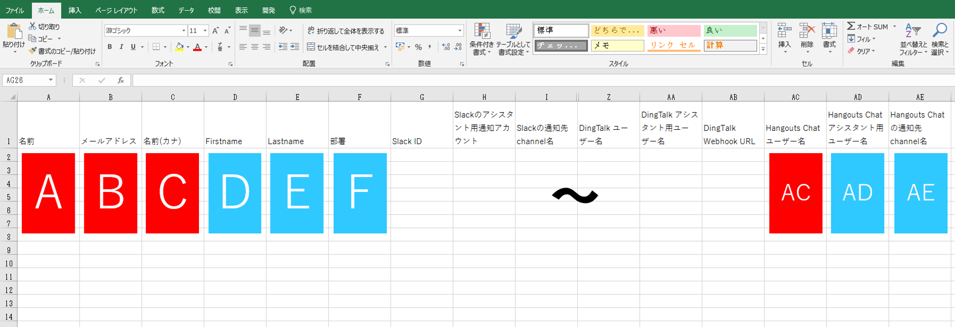Select the Slack ID header cell

click(x=422, y=125)
